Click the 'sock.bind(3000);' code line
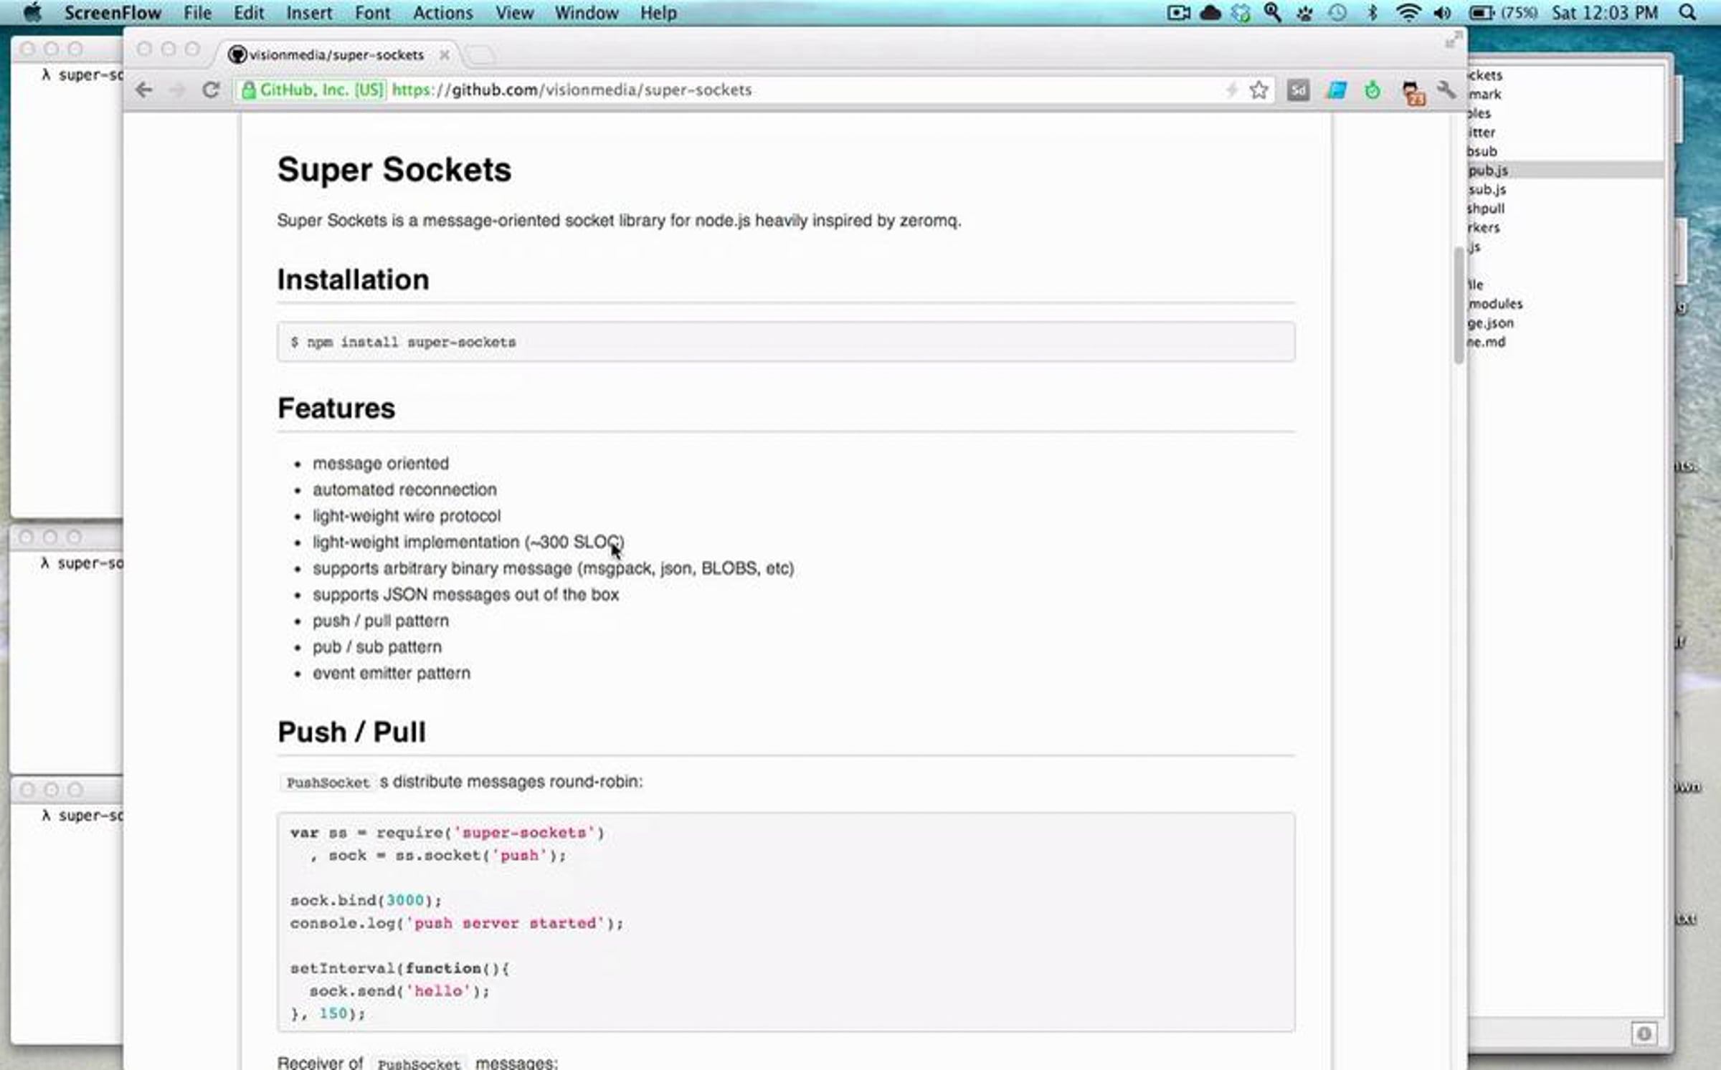Viewport: 1721px width, 1070px height. pos(366,901)
